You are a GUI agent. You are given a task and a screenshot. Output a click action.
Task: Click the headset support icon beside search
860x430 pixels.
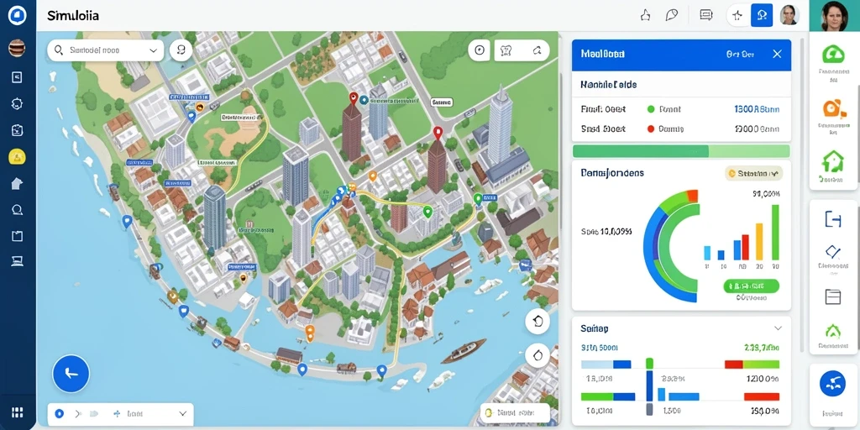[x=181, y=50]
